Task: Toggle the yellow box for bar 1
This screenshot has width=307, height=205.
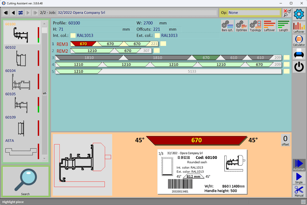Action: pos(163,44)
